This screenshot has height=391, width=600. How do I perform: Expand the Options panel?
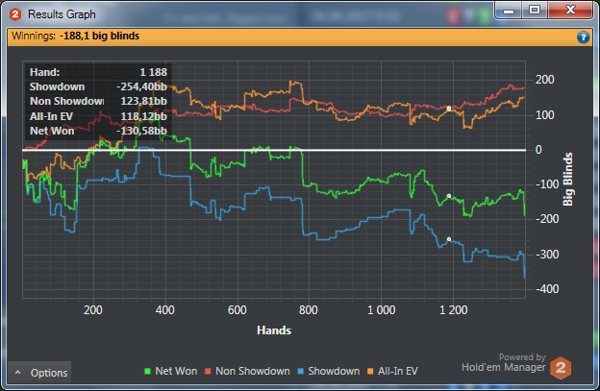click(x=39, y=373)
